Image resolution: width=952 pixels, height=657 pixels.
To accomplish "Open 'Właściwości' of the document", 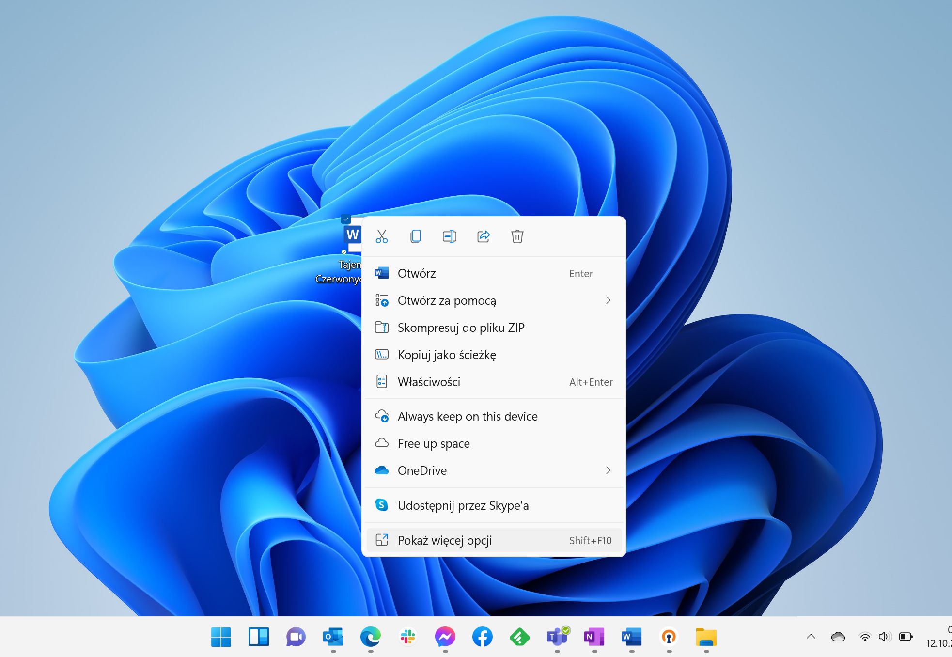I will click(x=429, y=382).
